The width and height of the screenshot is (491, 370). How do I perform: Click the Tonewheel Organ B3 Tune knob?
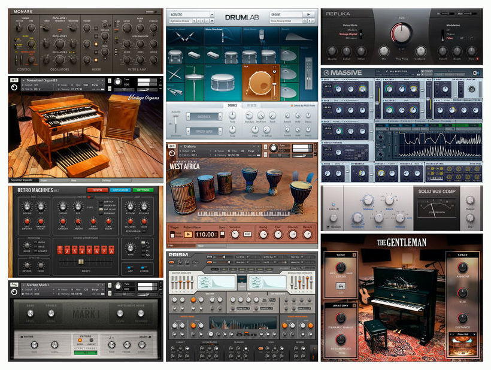tap(118, 82)
